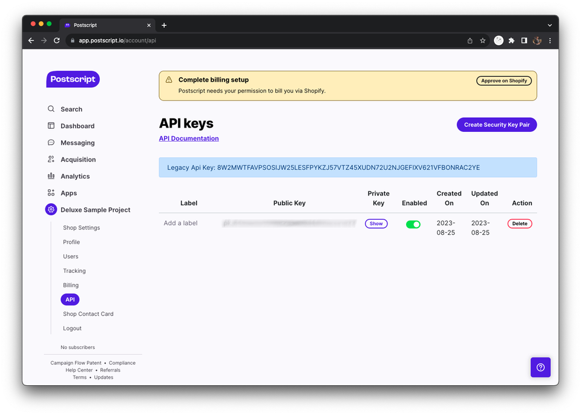Open the Messaging chat bubble icon
The image size is (581, 415).
coord(51,143)
